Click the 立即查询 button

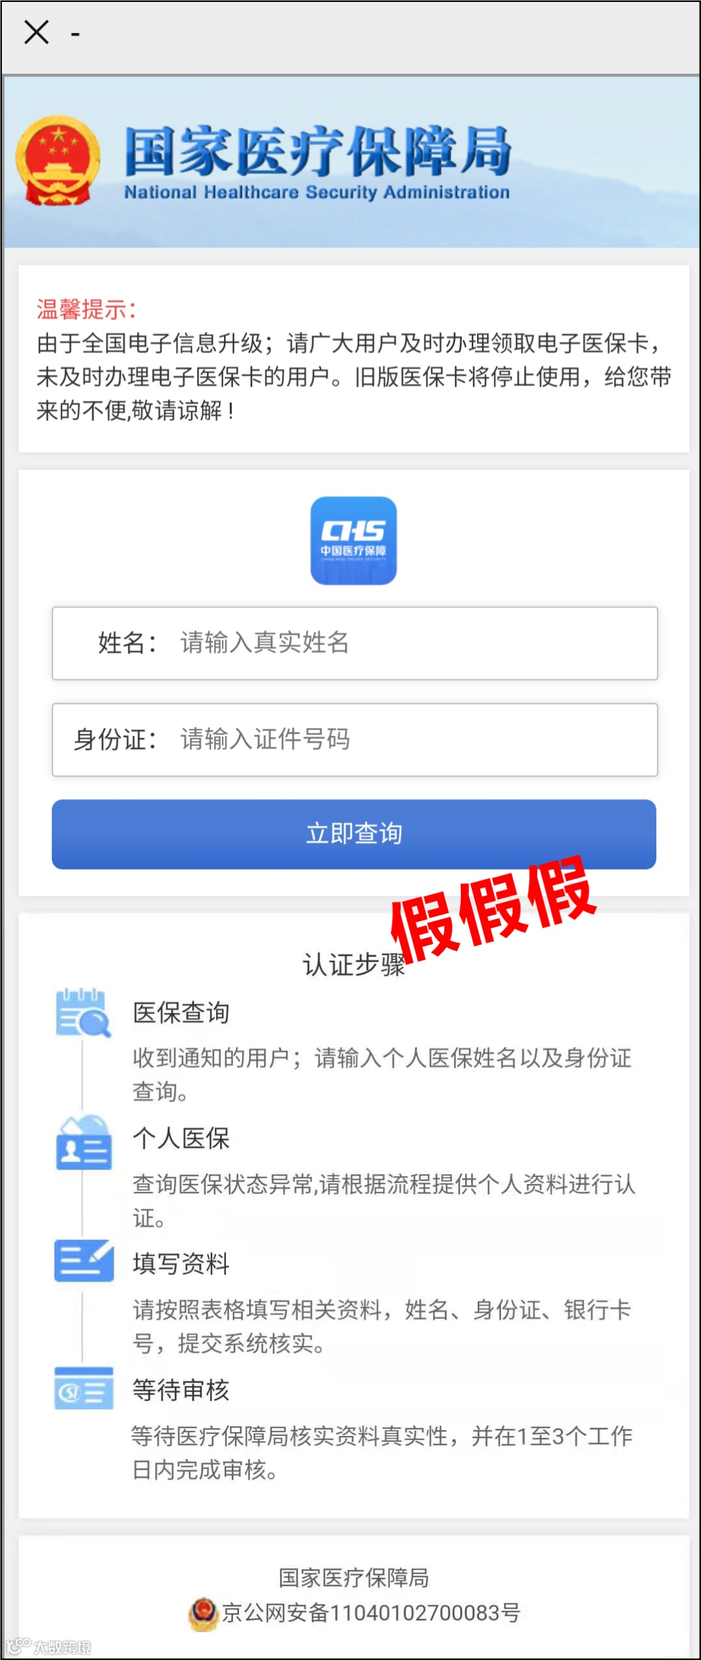coord(354,834)
